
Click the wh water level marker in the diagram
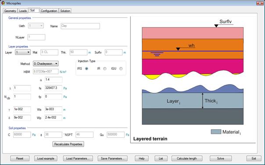178,49
